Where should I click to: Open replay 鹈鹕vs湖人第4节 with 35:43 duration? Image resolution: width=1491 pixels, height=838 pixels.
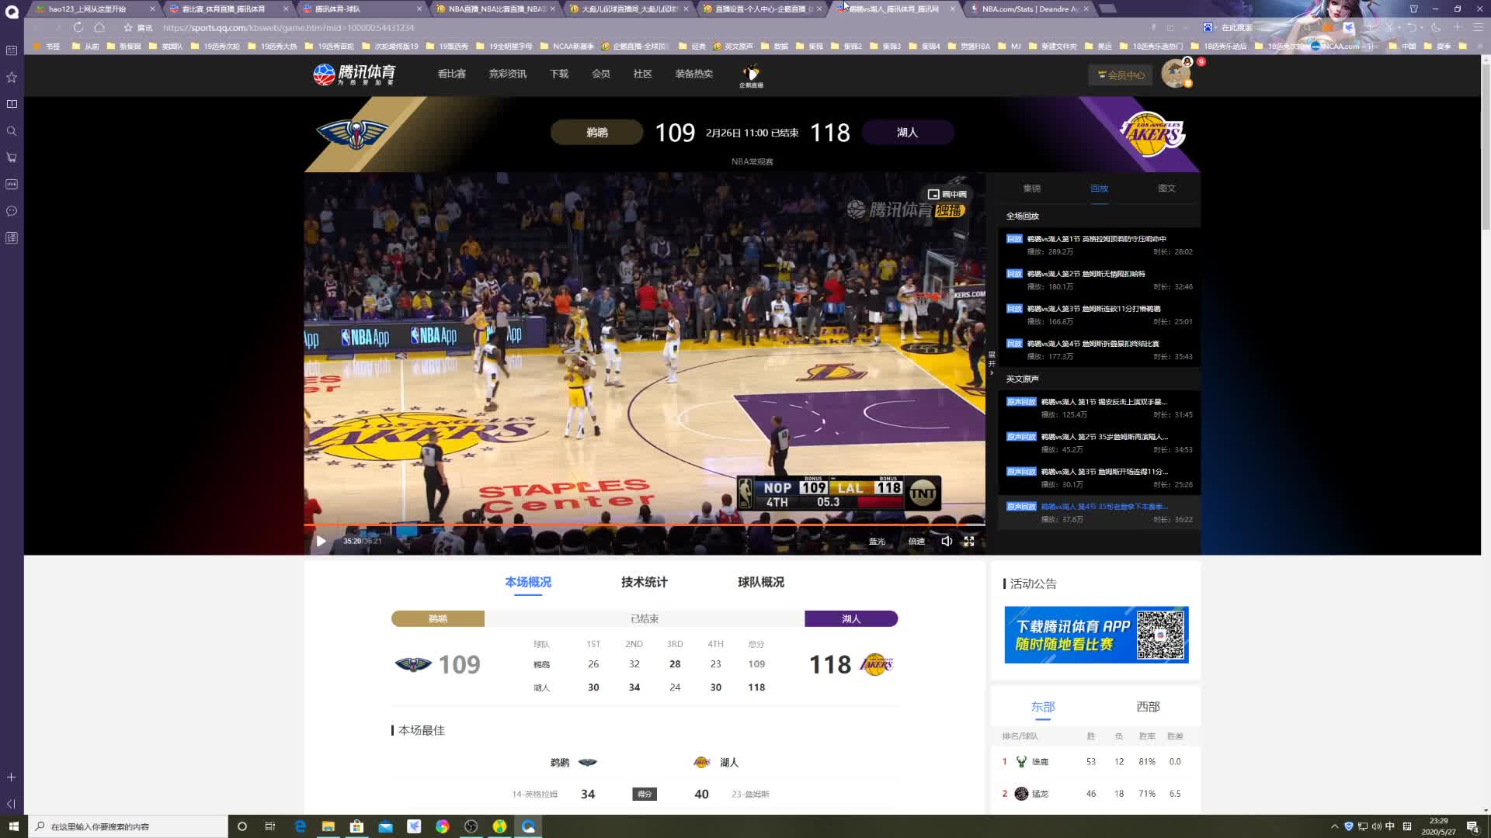(x=1099, y=350)
